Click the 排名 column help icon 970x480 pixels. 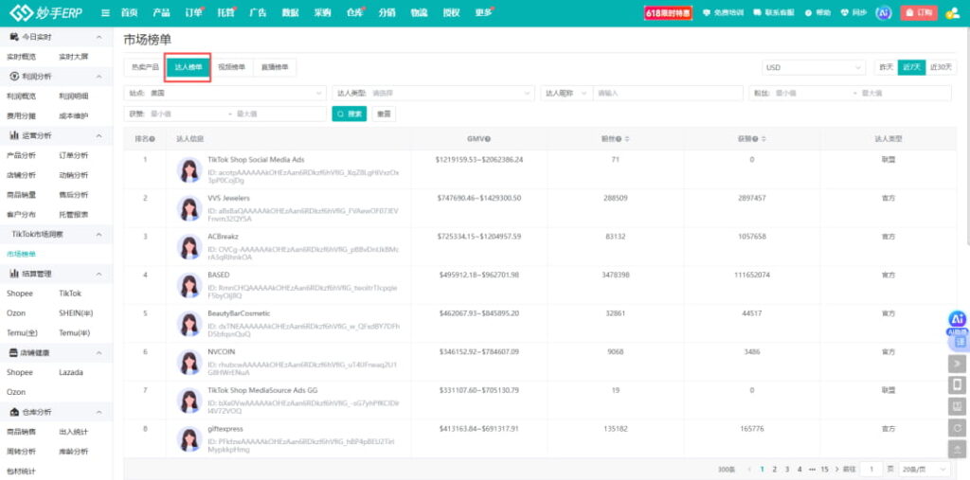click(153, 139)
